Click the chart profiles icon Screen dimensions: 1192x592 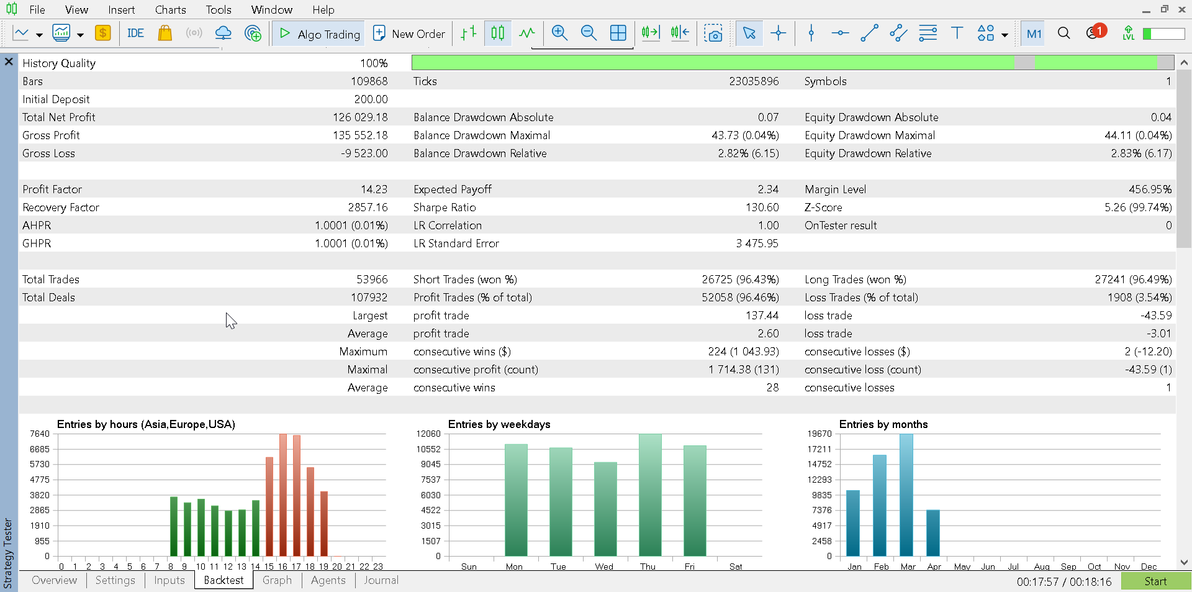pyautogui.click(x=61, y=34)
